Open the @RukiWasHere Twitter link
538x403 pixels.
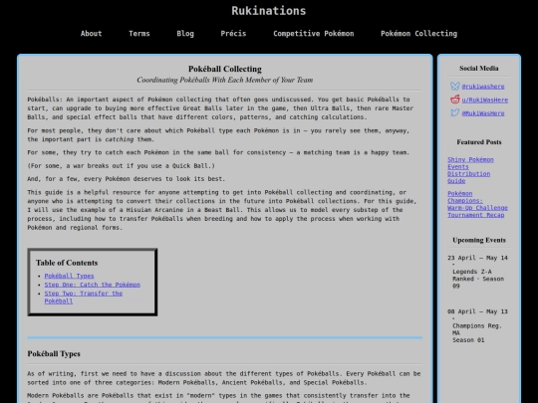(483, 113)
